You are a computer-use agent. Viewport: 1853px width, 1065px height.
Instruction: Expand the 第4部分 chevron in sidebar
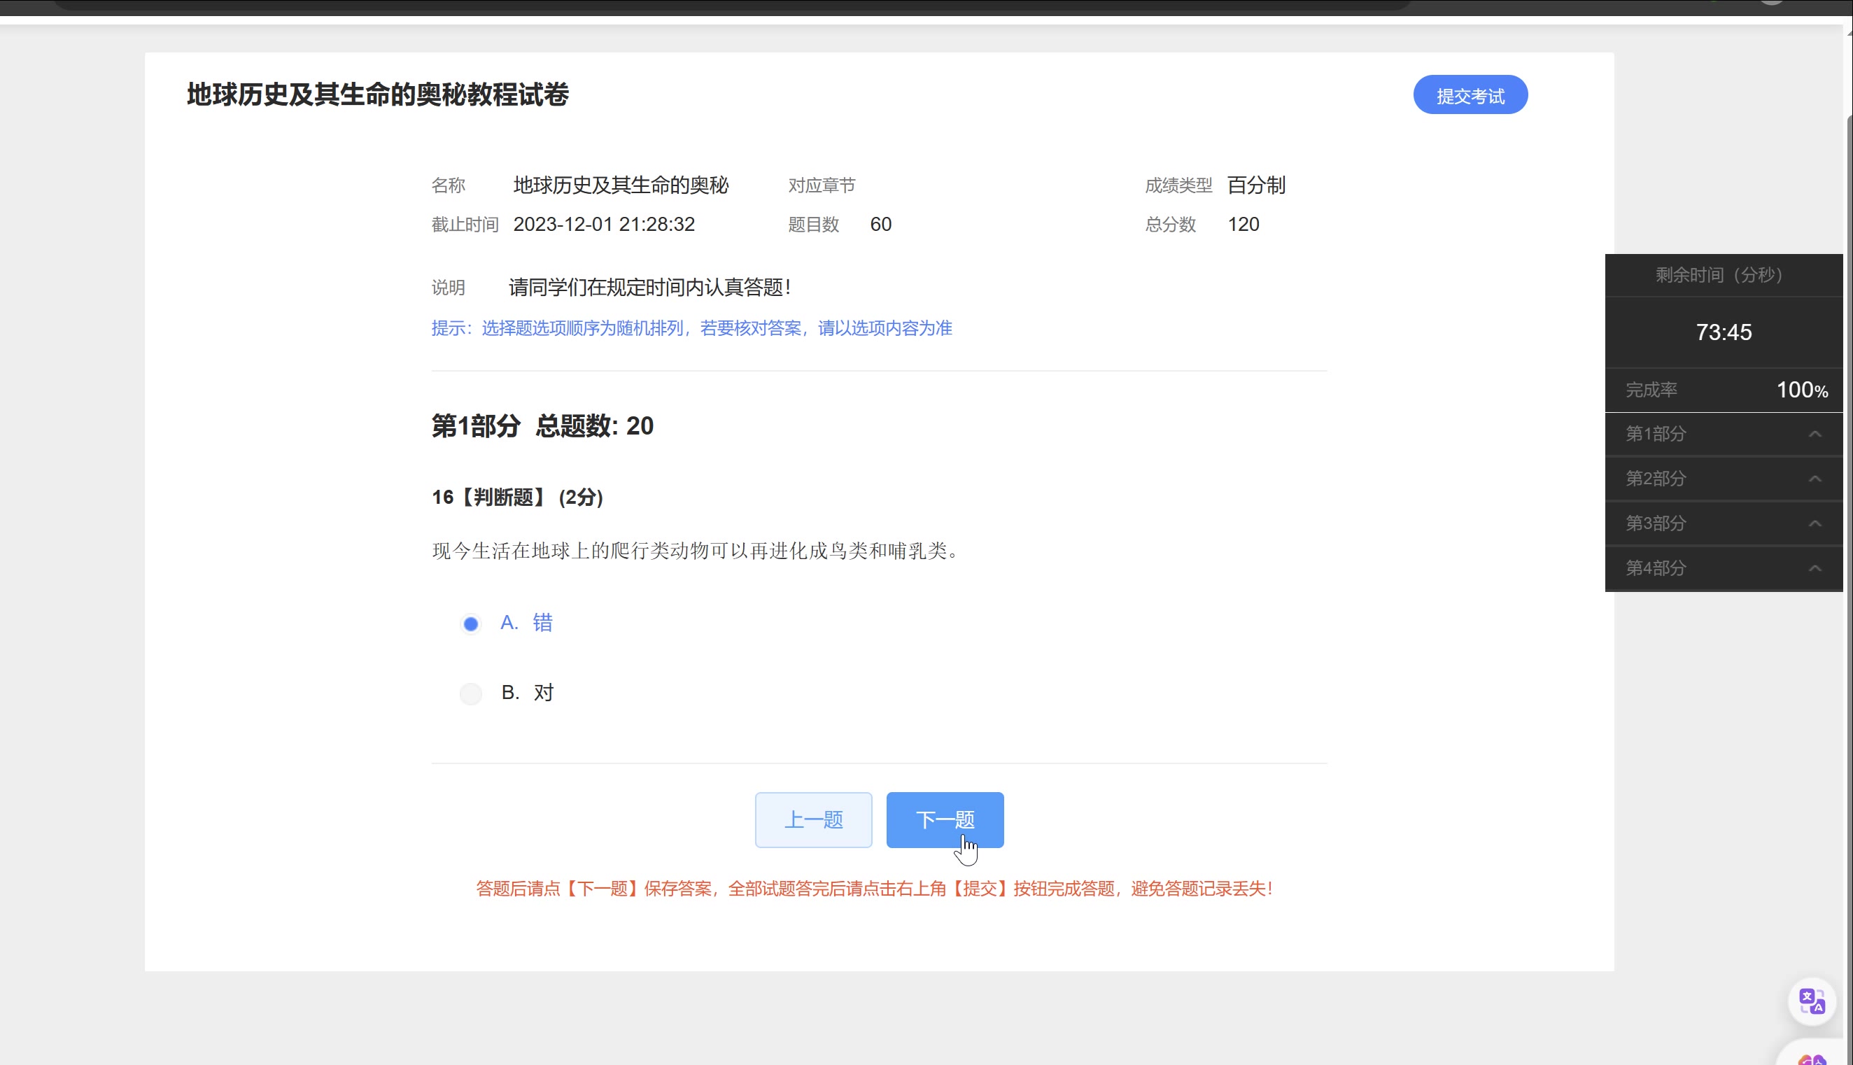1815,568
